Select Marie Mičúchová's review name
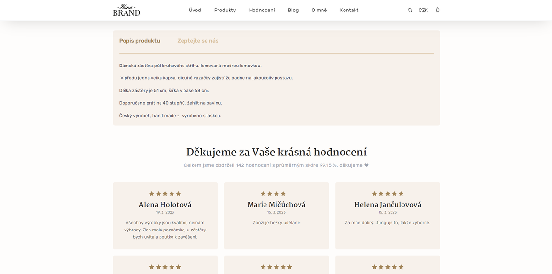Viewport: 552px width, 274px height. 276,205
